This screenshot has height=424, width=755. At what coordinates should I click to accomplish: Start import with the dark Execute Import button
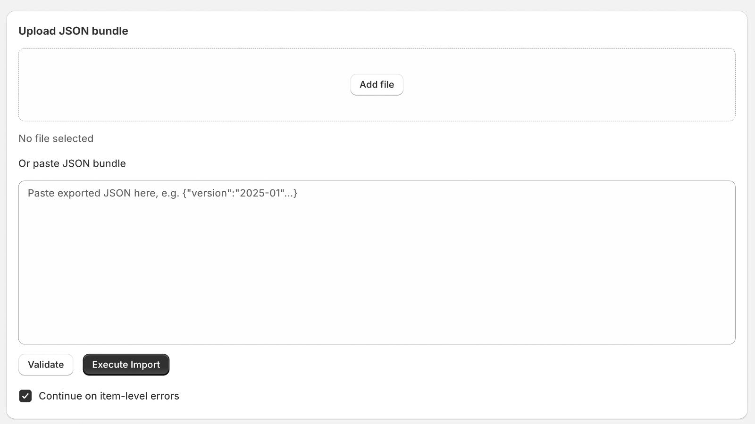click(126, 365)
